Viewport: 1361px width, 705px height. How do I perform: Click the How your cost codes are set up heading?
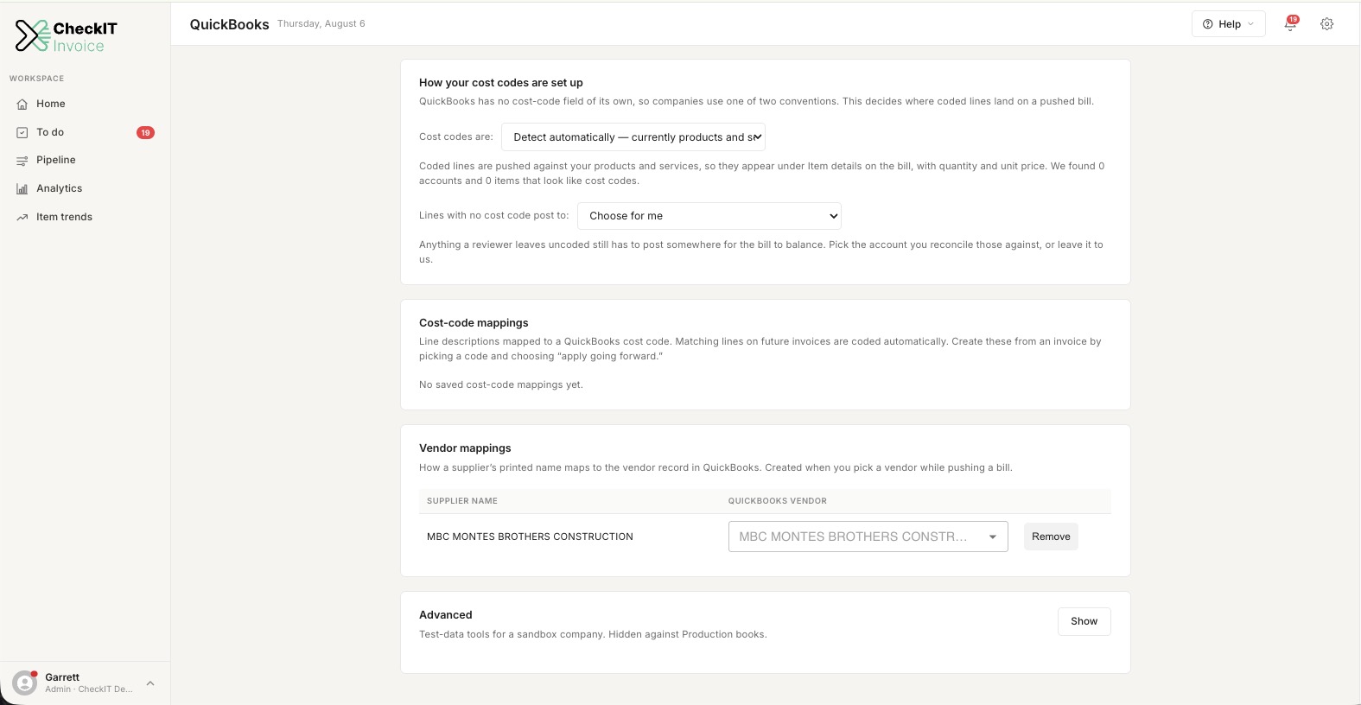click(x=501, y=83)
